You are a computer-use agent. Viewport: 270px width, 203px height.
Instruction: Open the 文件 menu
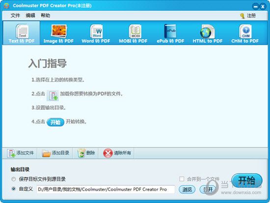[15, 16]
